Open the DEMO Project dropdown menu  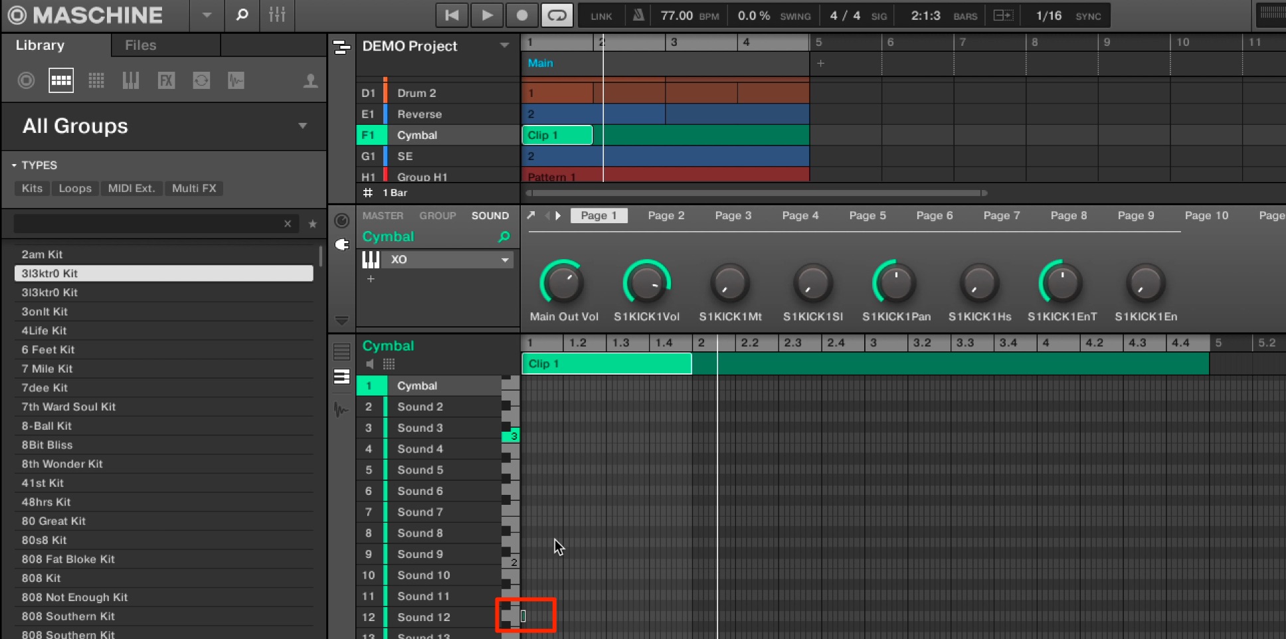504,46
